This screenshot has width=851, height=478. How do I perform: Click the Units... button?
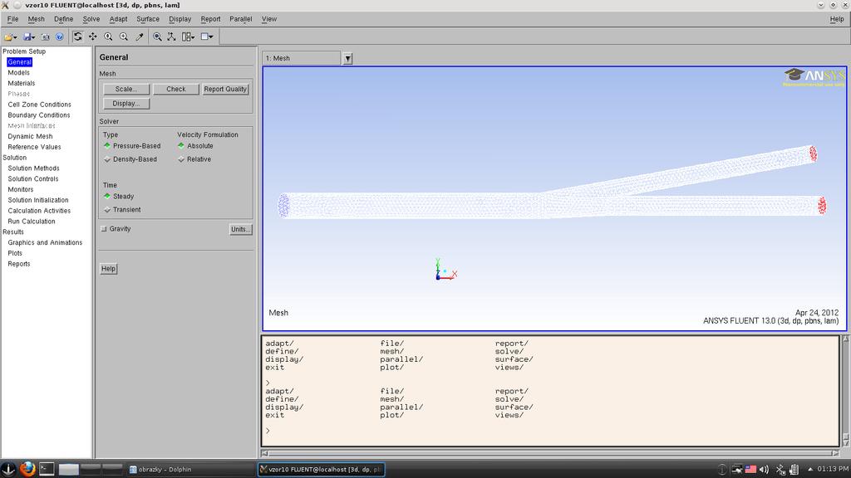tap(240, 229)
